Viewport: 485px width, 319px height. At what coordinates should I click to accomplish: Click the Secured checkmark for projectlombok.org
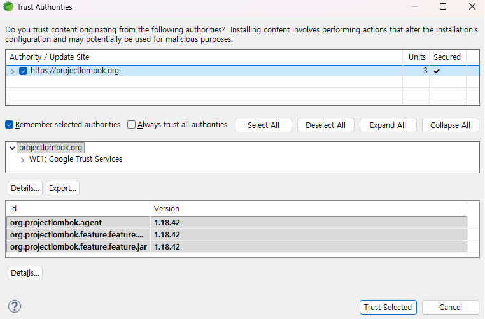pyautogui.click(x=437, y=71)
